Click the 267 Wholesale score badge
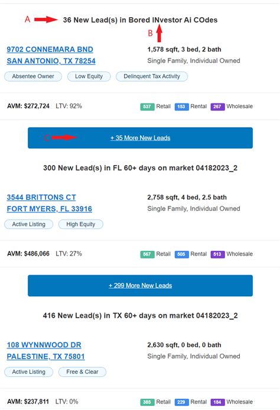Viewport: 280px width, 410px height. click(217, 106)
